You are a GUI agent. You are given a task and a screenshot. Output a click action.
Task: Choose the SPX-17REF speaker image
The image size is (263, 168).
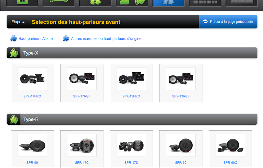click(x=82, y=79)
